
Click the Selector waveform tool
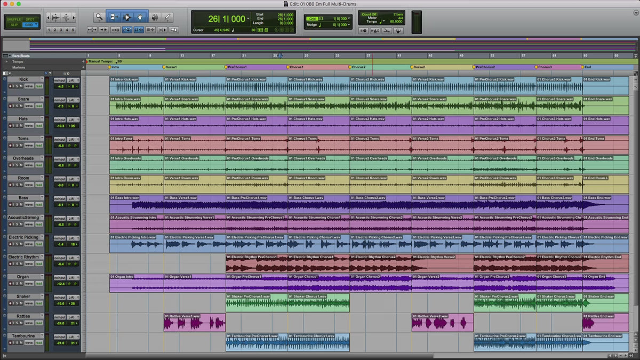[127, 17]
